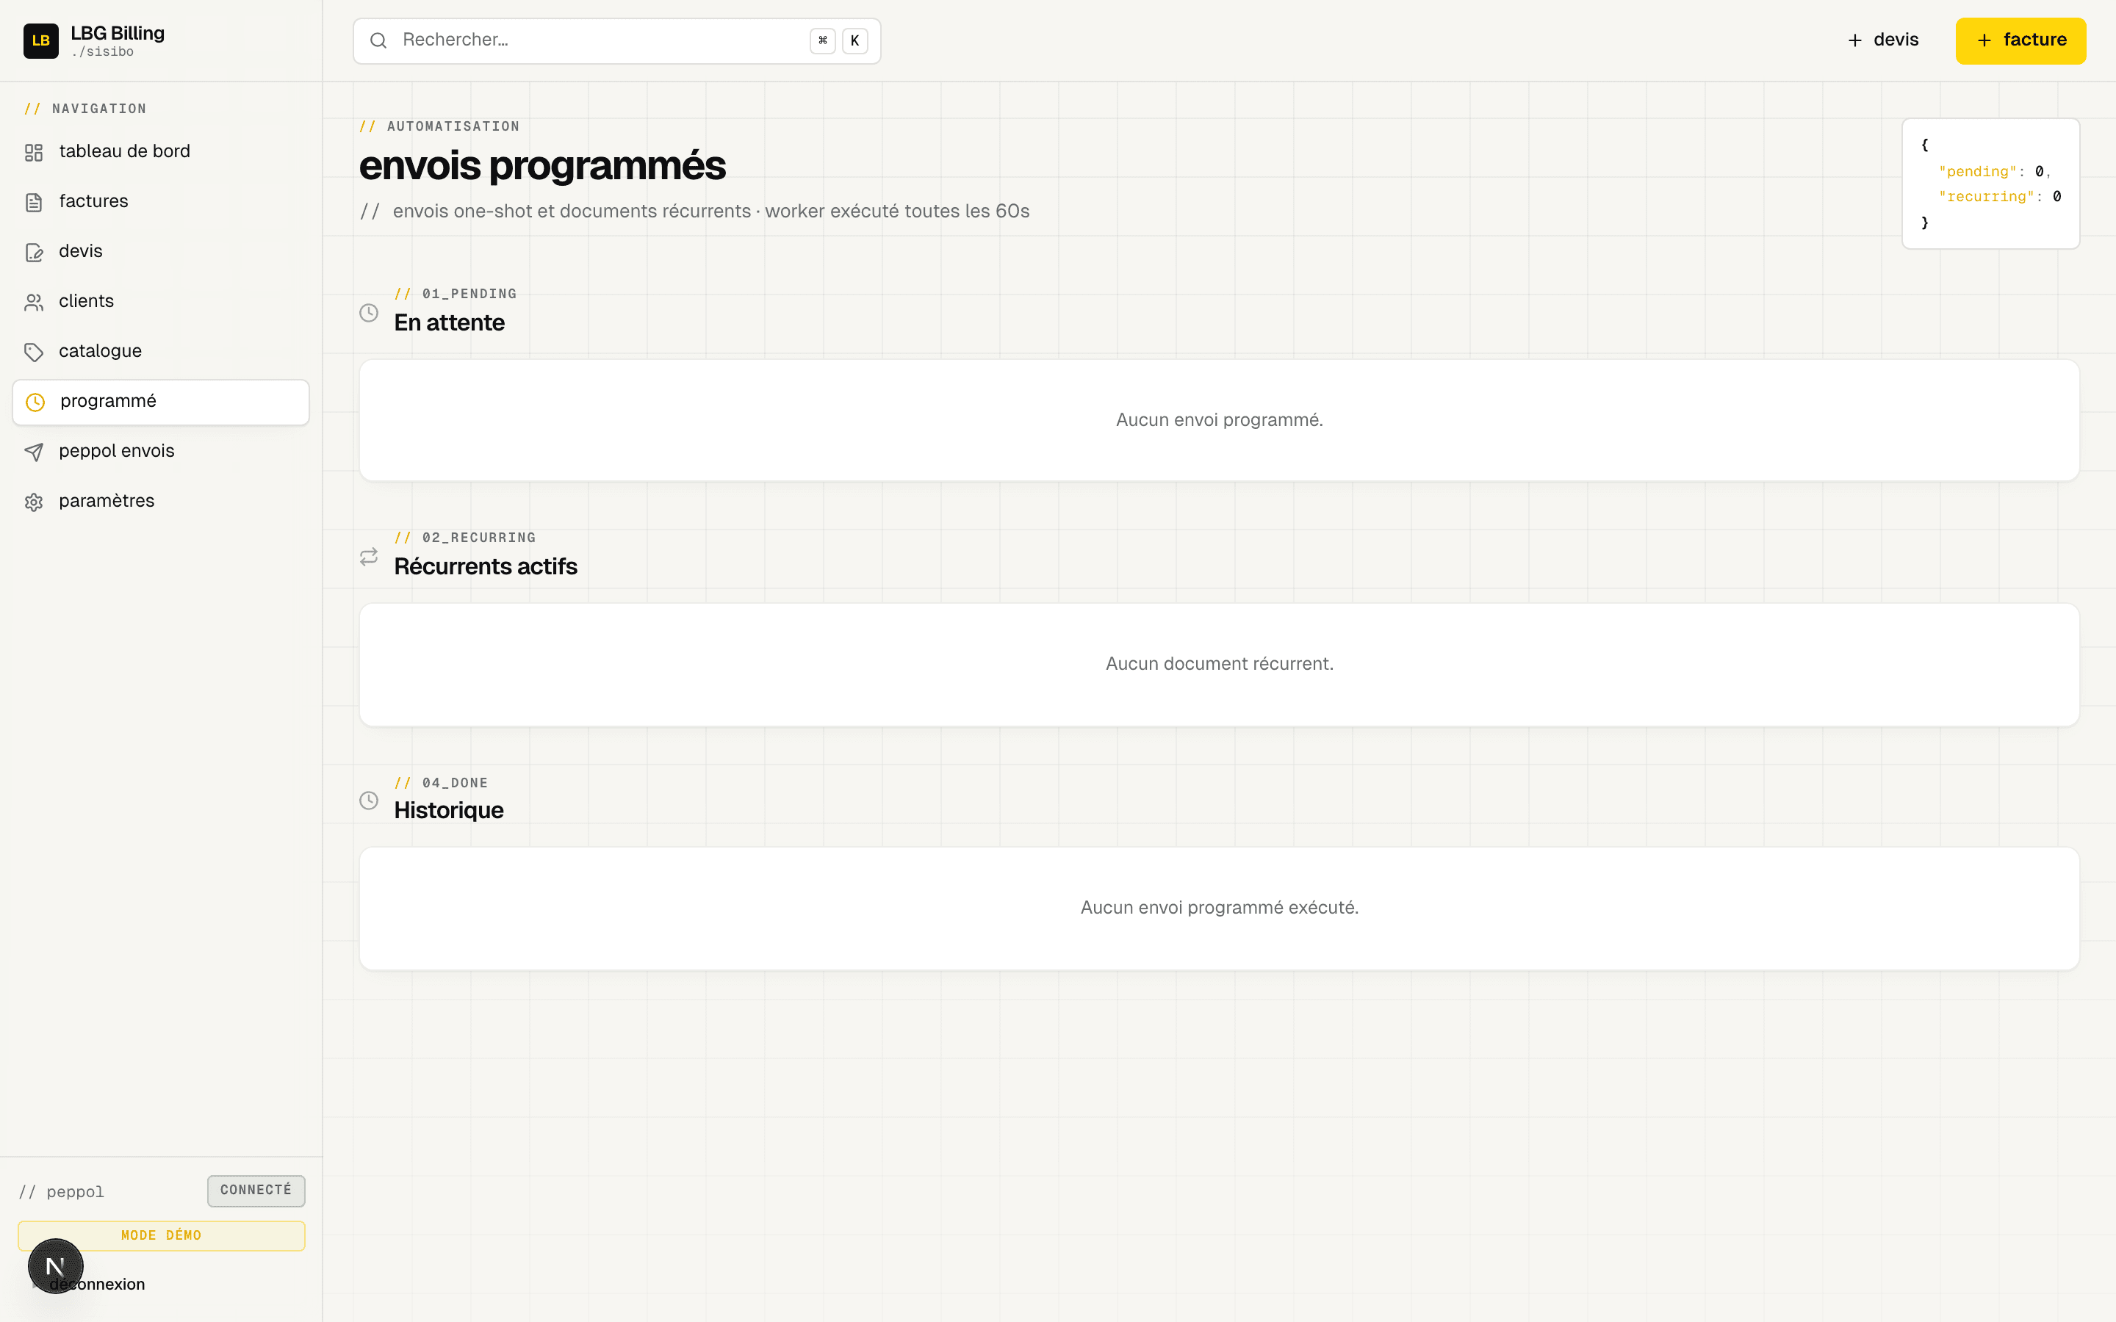Click the "// 04_DONE" label
2116x1322 pixels.
point(441,784)
